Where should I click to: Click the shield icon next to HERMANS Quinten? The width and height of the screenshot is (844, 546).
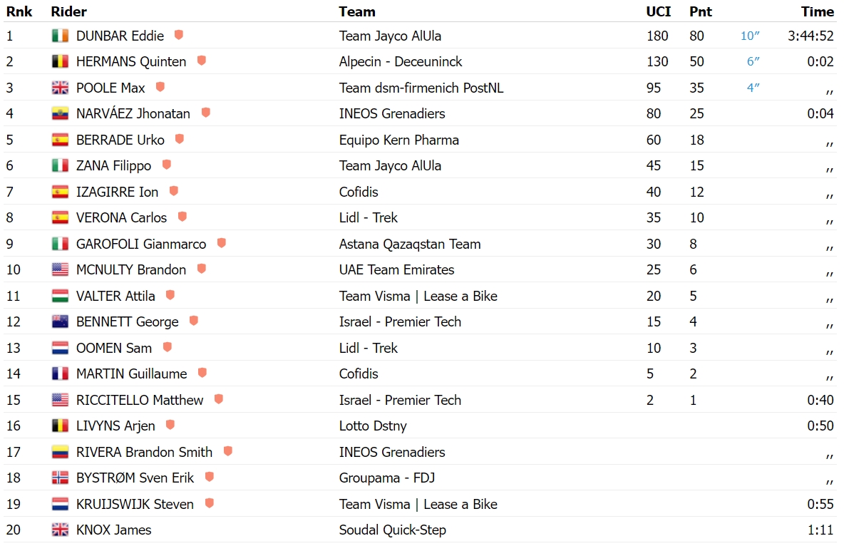coord(201,61)
